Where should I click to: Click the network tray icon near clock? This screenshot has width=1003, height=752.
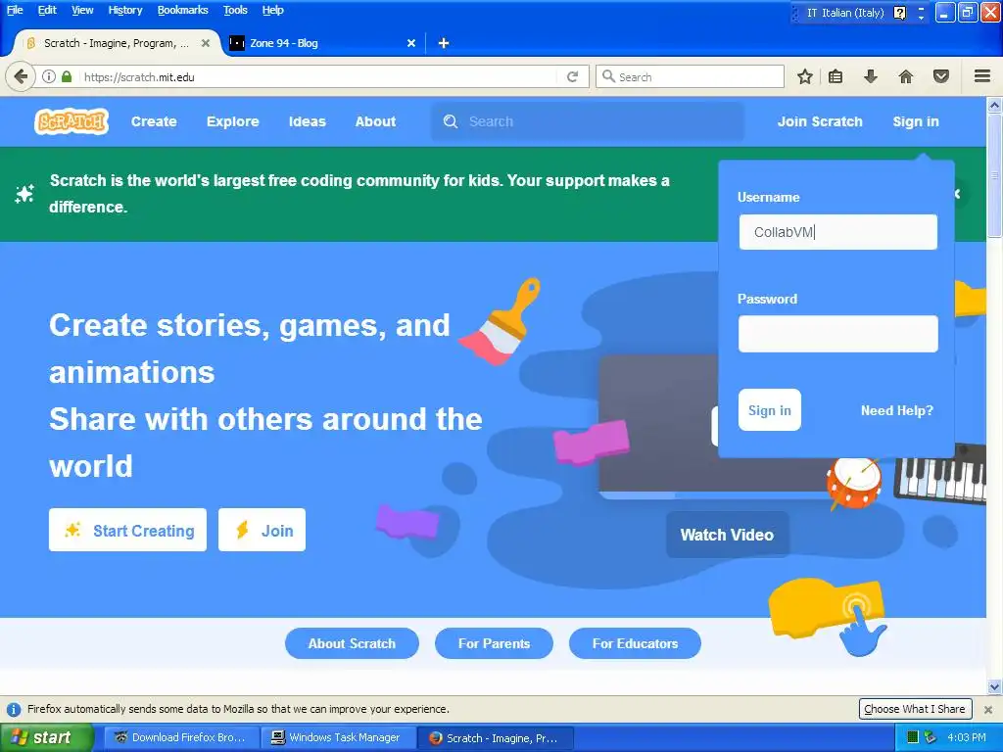coord(931,737)
